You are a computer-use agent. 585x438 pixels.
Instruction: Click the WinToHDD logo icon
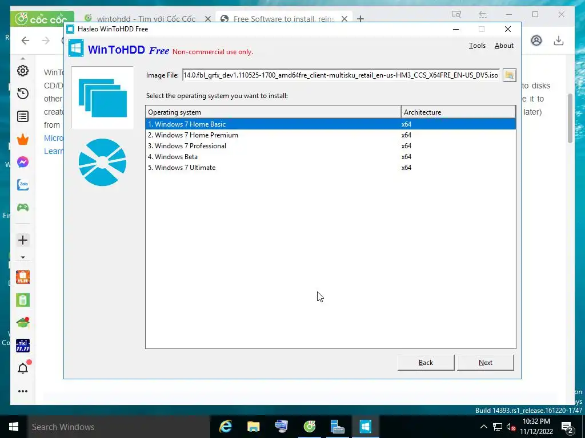(x=76, y=48)
